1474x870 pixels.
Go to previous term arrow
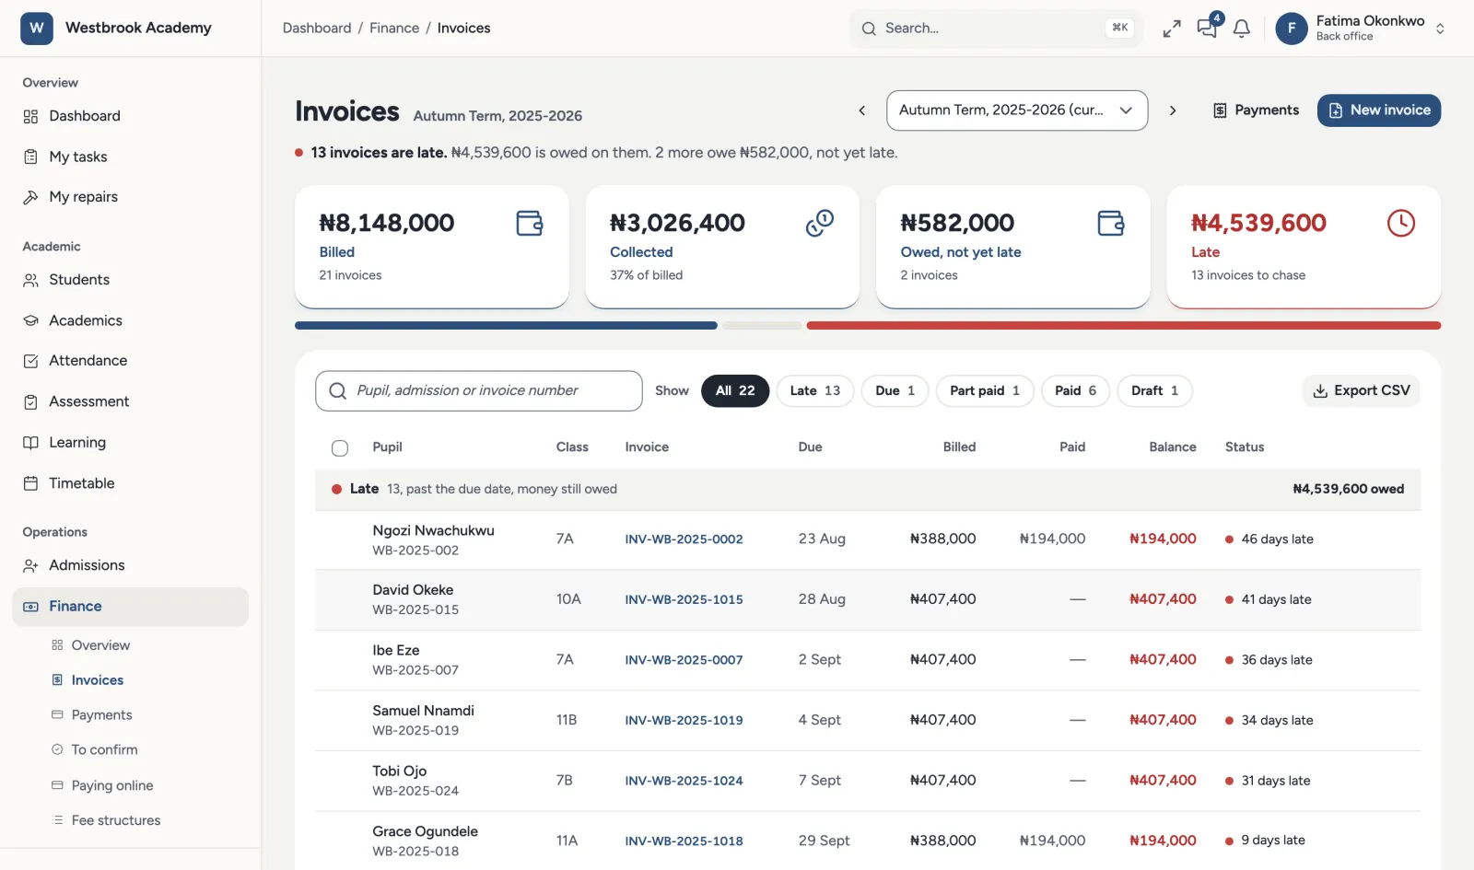point(862,110)
